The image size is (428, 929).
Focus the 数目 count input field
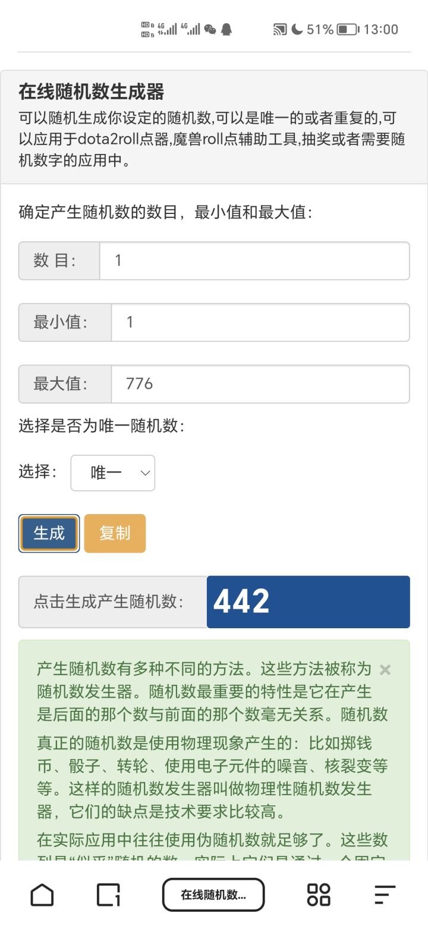tap(254, 260)
